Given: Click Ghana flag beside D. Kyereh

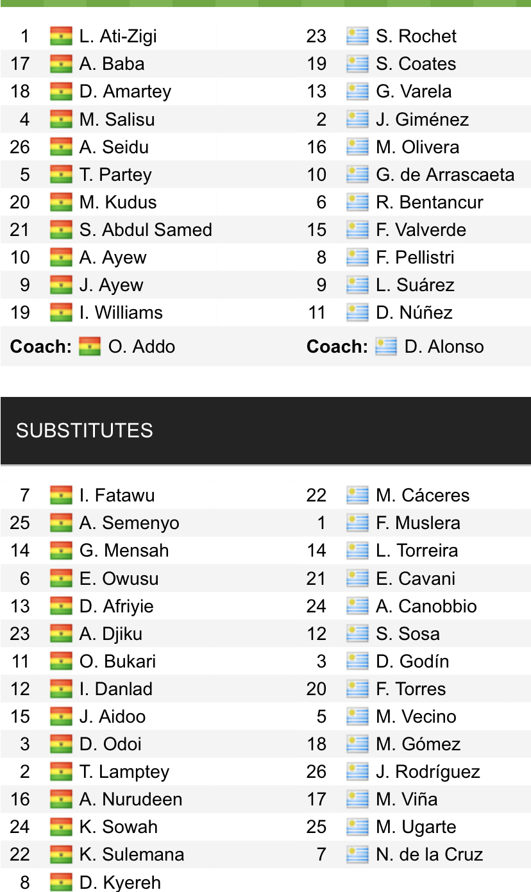Looking at the screenshot, I should (x=61, y=882).
